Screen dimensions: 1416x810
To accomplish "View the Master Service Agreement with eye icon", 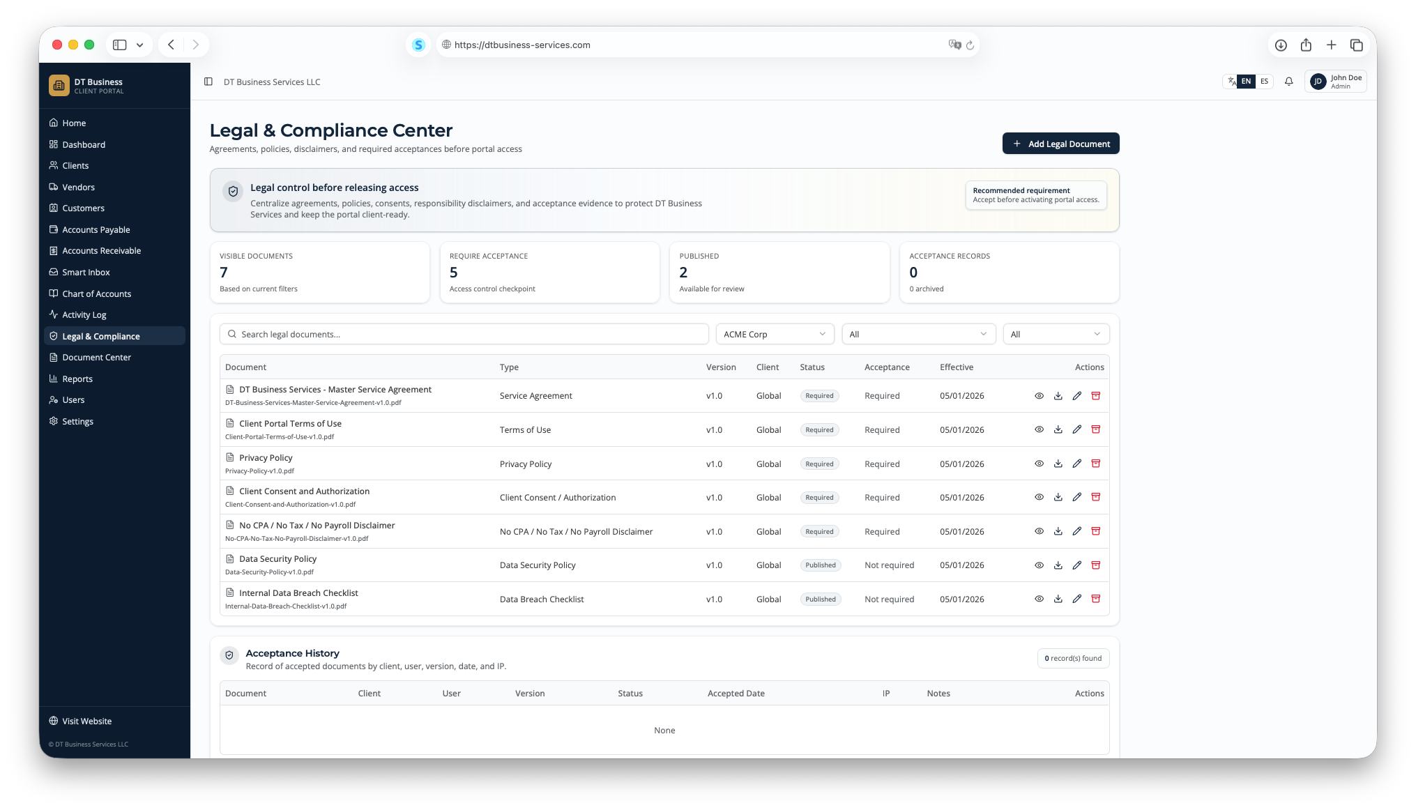I will pos(1039,396).
